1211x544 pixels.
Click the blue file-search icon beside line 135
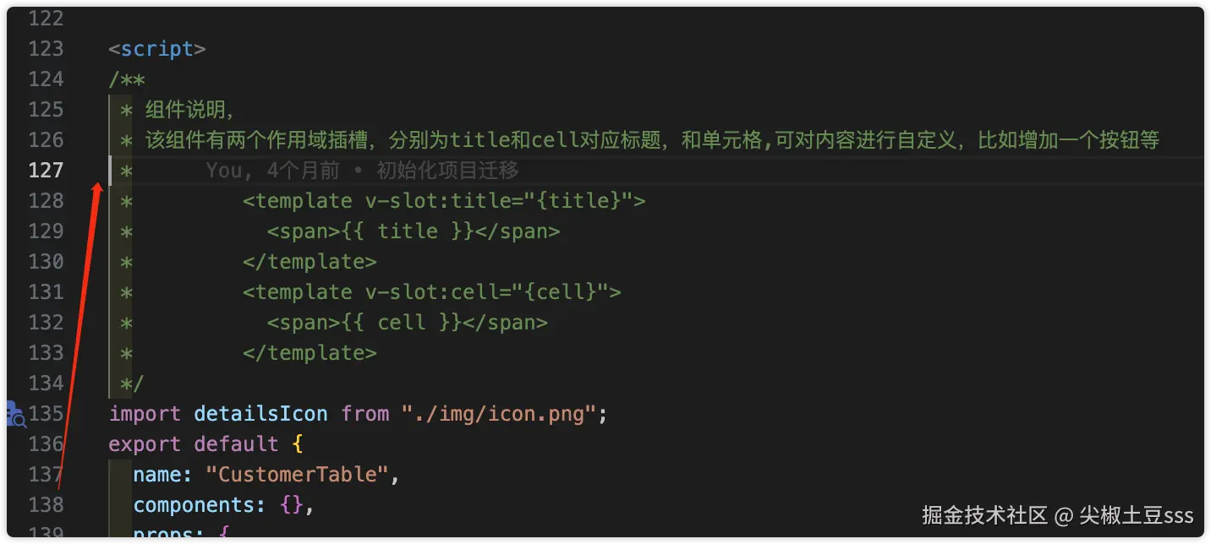(x=14, y=415)
